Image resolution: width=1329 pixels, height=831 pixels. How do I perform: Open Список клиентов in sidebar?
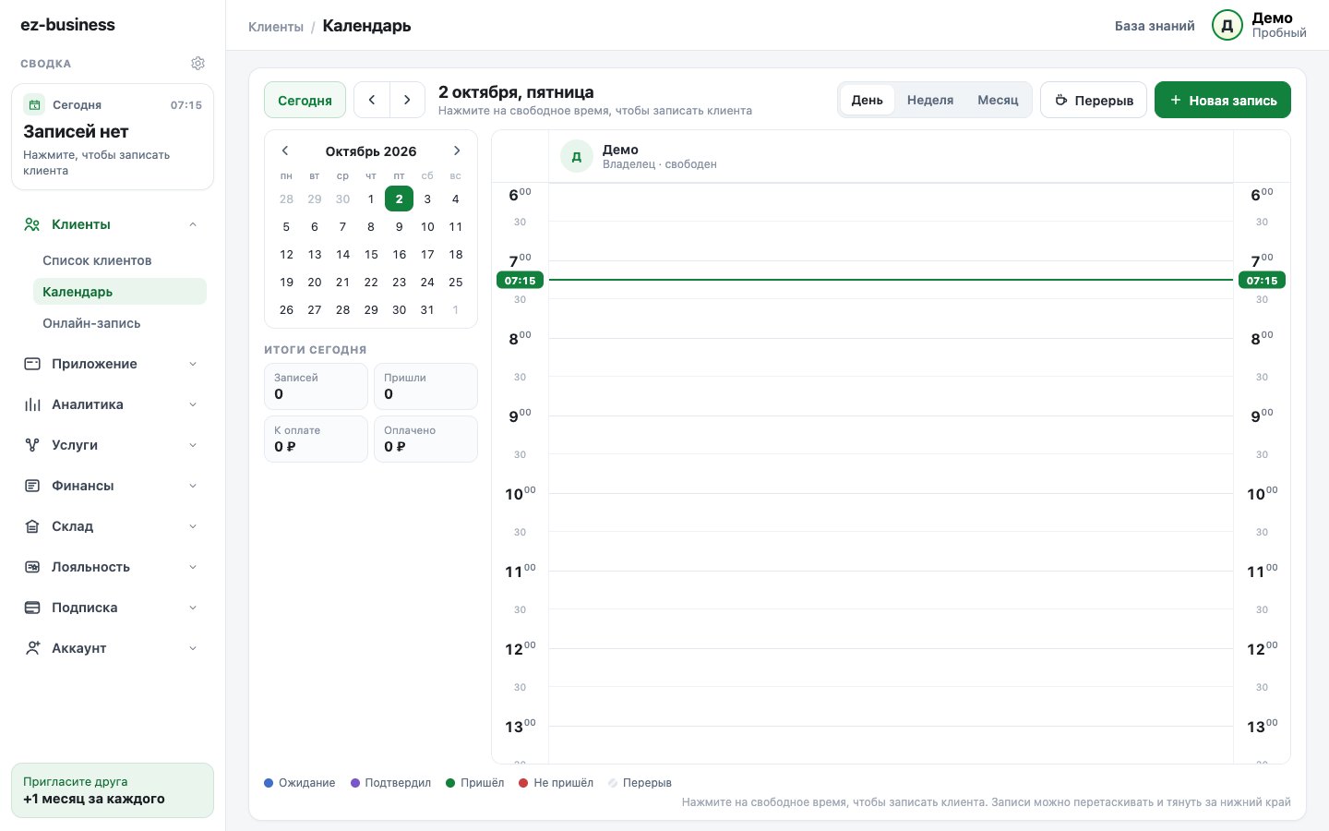pos(120,260)
